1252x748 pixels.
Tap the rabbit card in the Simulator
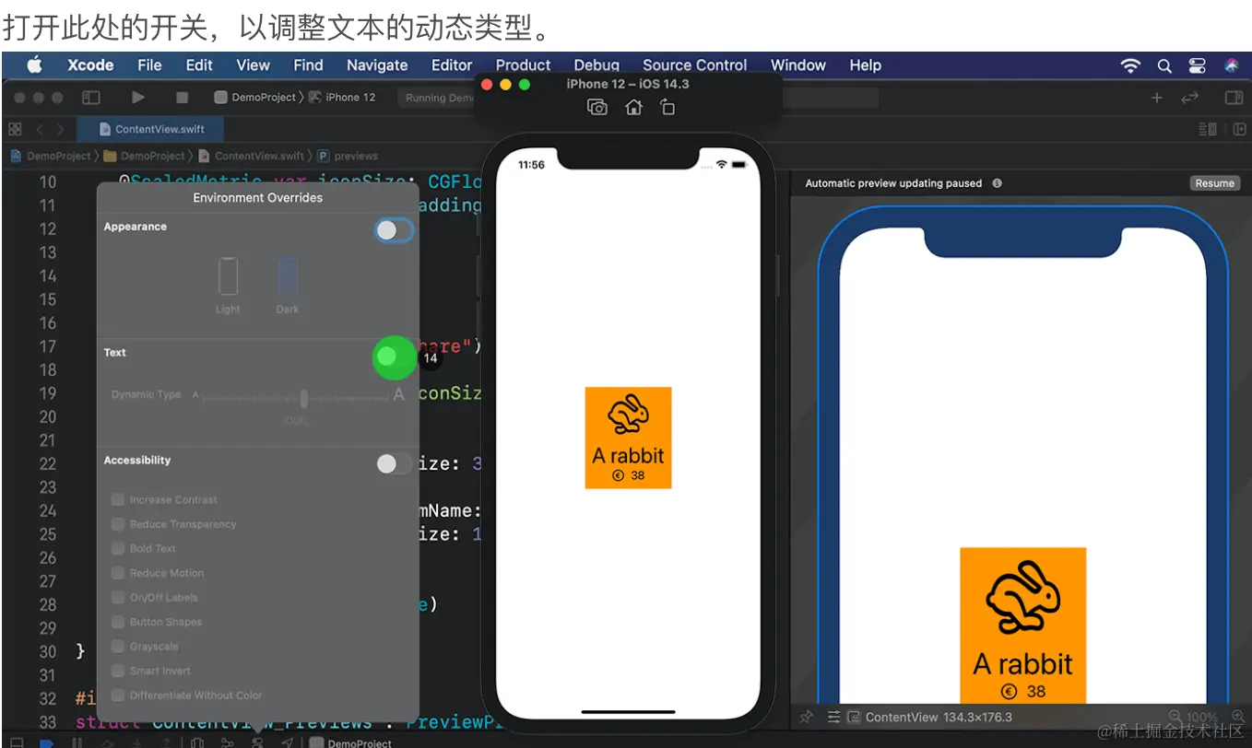point(628,438)
